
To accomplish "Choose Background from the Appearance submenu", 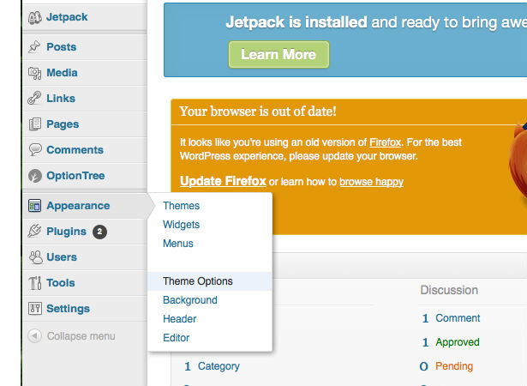I will click(x=190, y=300).
